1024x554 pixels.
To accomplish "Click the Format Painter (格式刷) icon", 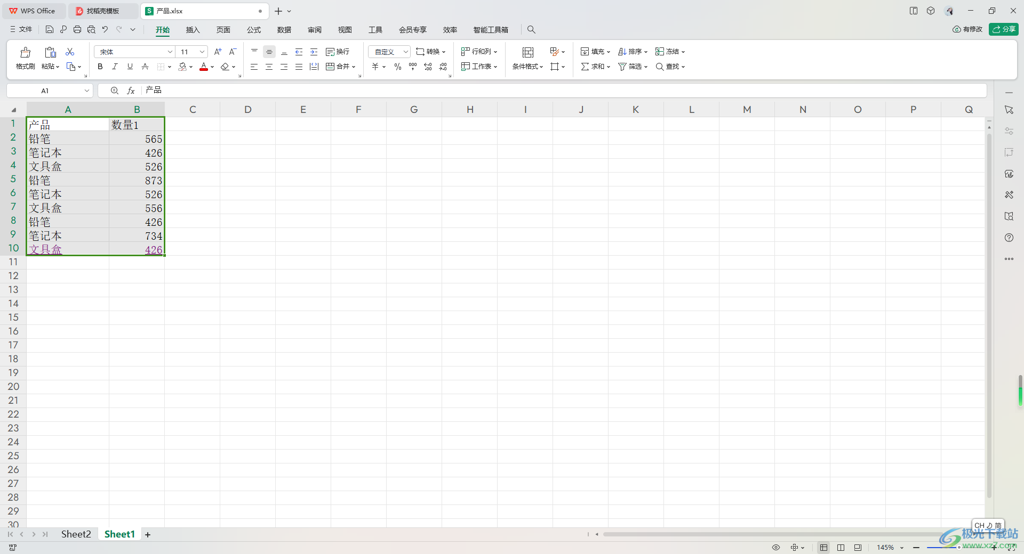I will coord(25,52).
